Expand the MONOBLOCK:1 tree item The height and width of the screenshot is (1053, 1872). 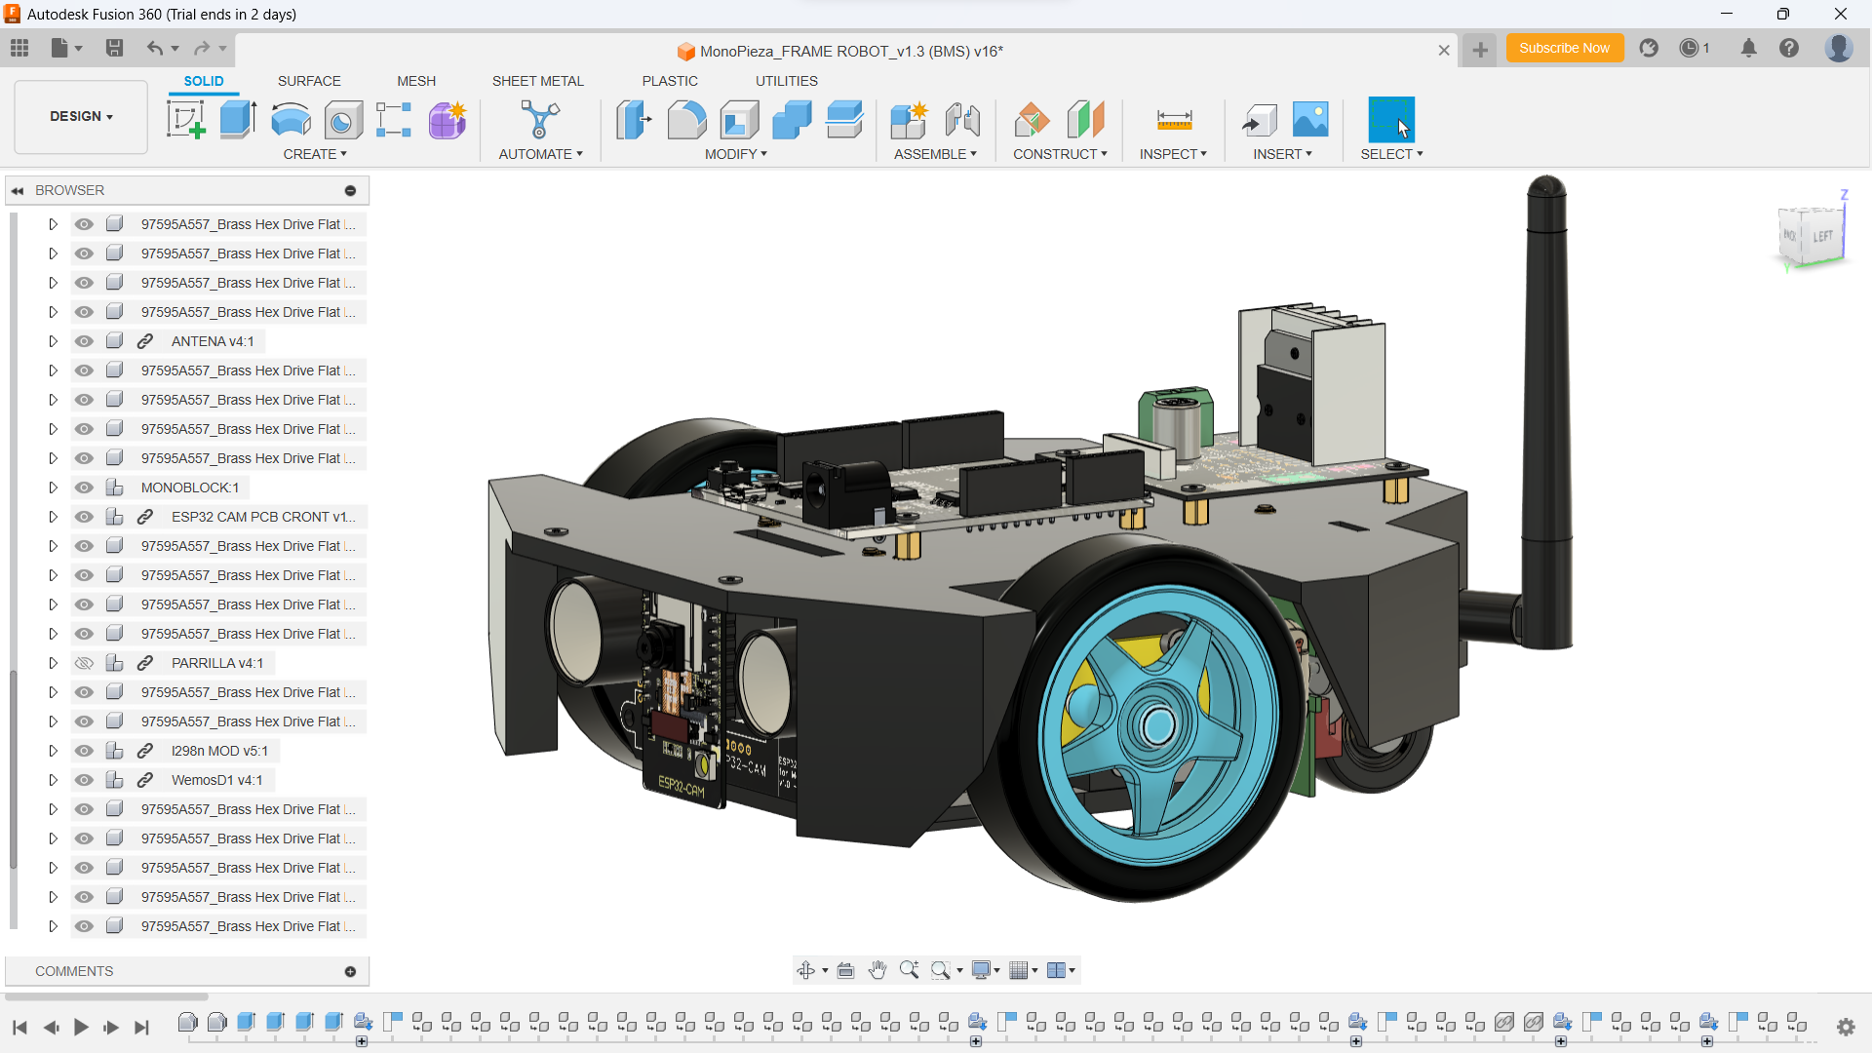click(53, 487)
